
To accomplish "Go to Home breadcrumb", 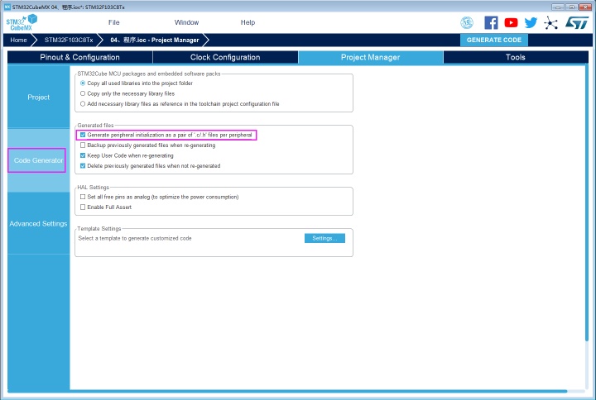I will pos(18,40).
